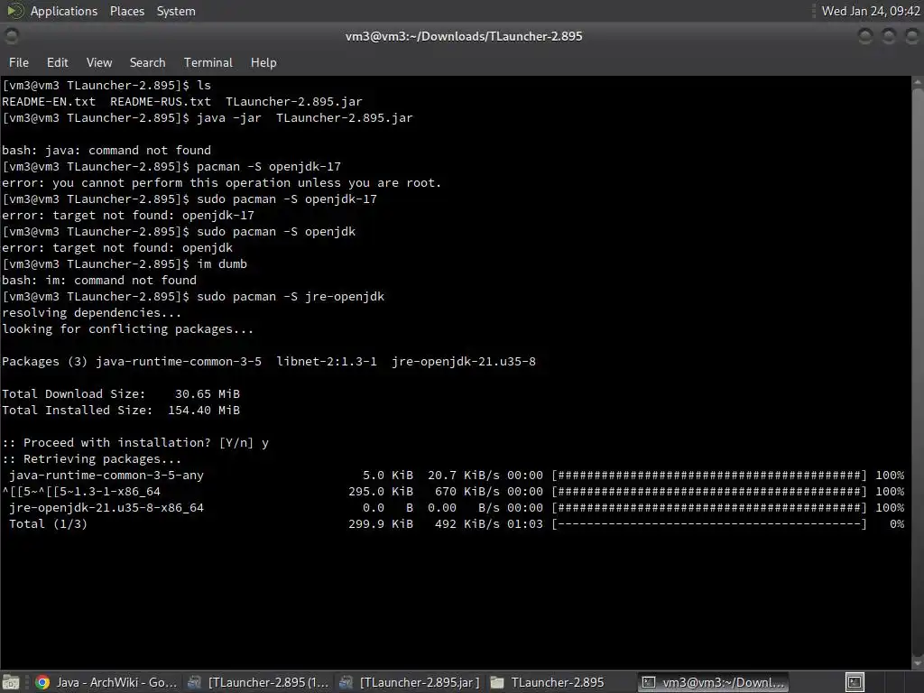Screen dimensions: 924x693
Task: Click the clock showing Wed Jan 24
Action: [871, 11]
